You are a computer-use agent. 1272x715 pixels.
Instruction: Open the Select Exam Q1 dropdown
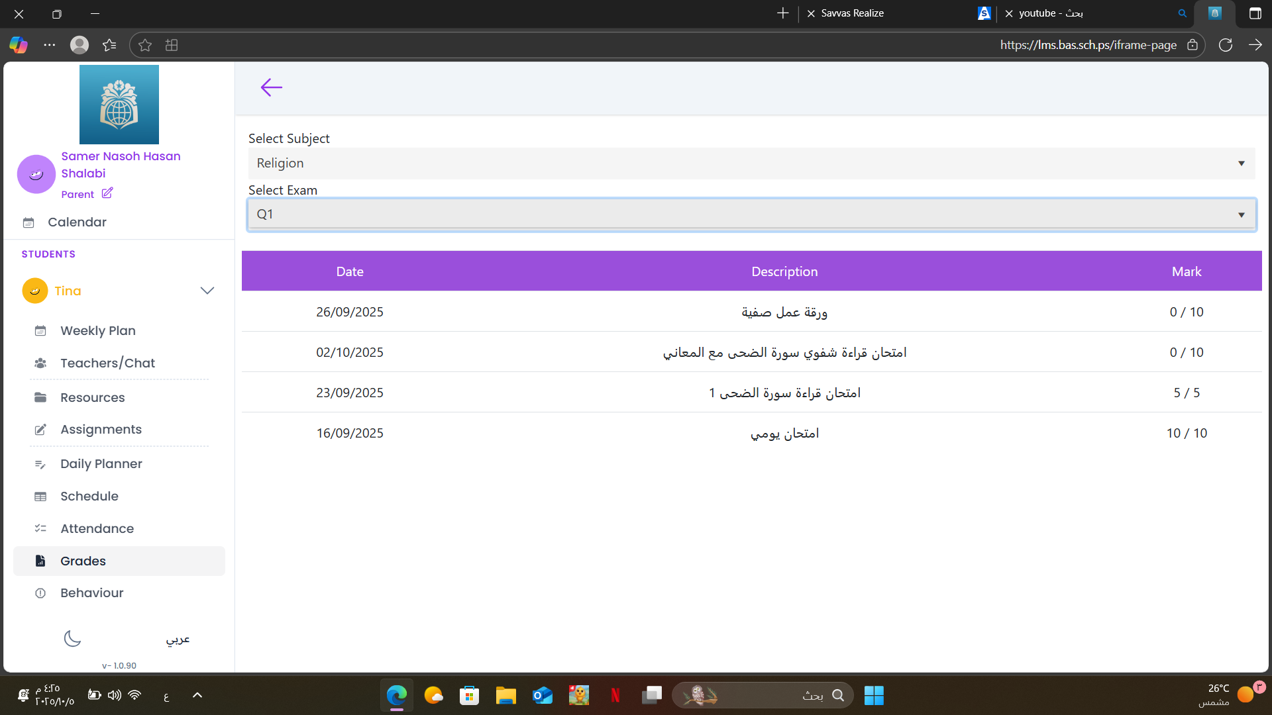tap(751, 215)
